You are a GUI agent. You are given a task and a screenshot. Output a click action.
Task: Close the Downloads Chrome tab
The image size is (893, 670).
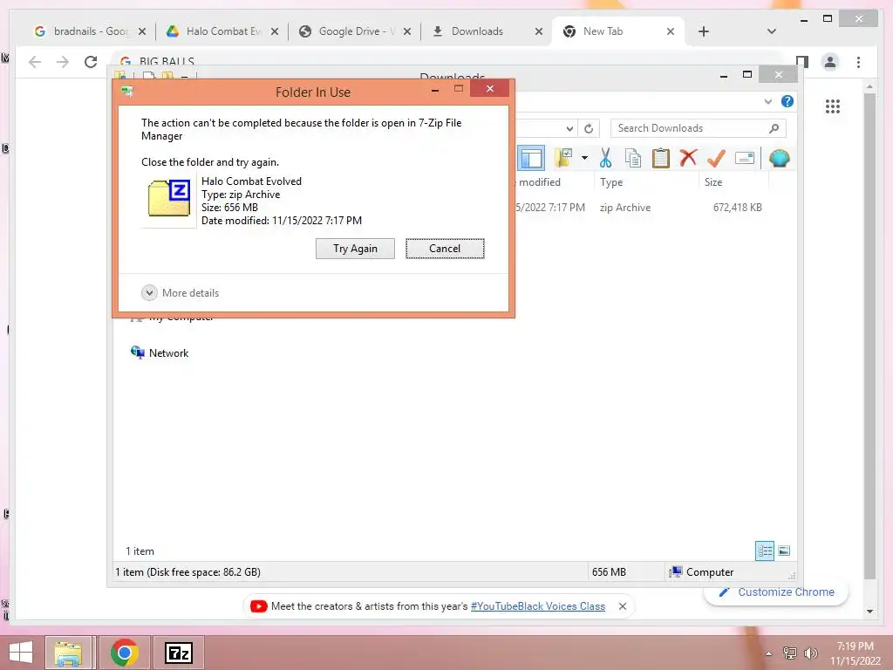[x=538, y=31]
